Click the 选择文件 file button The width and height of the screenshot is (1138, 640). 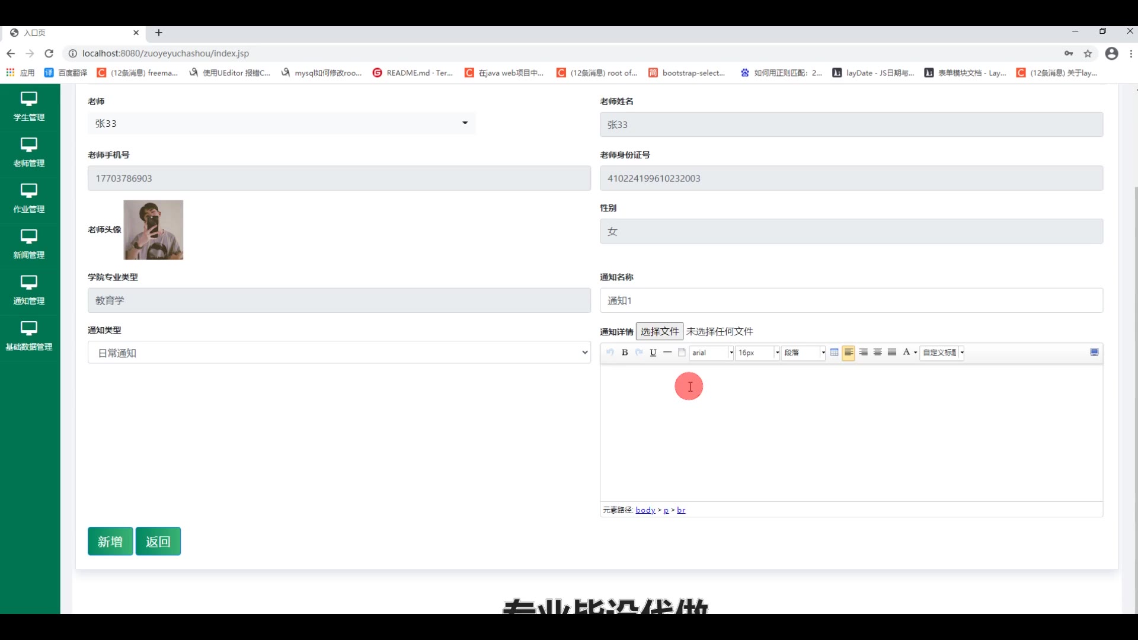coord(660,331)
